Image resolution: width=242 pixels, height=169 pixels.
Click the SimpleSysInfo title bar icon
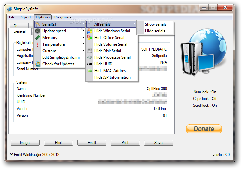(x=9, y=9)
